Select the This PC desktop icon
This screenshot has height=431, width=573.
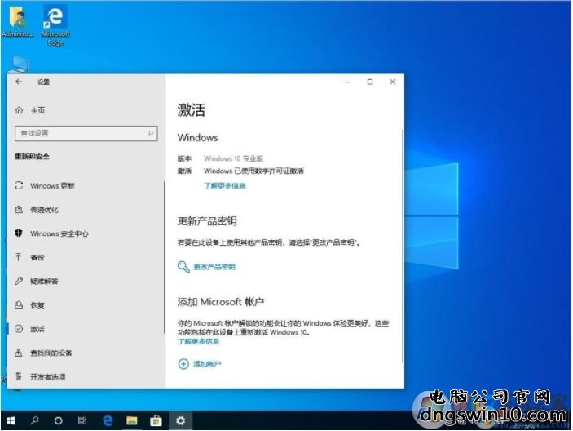click(x=20, y=64)
